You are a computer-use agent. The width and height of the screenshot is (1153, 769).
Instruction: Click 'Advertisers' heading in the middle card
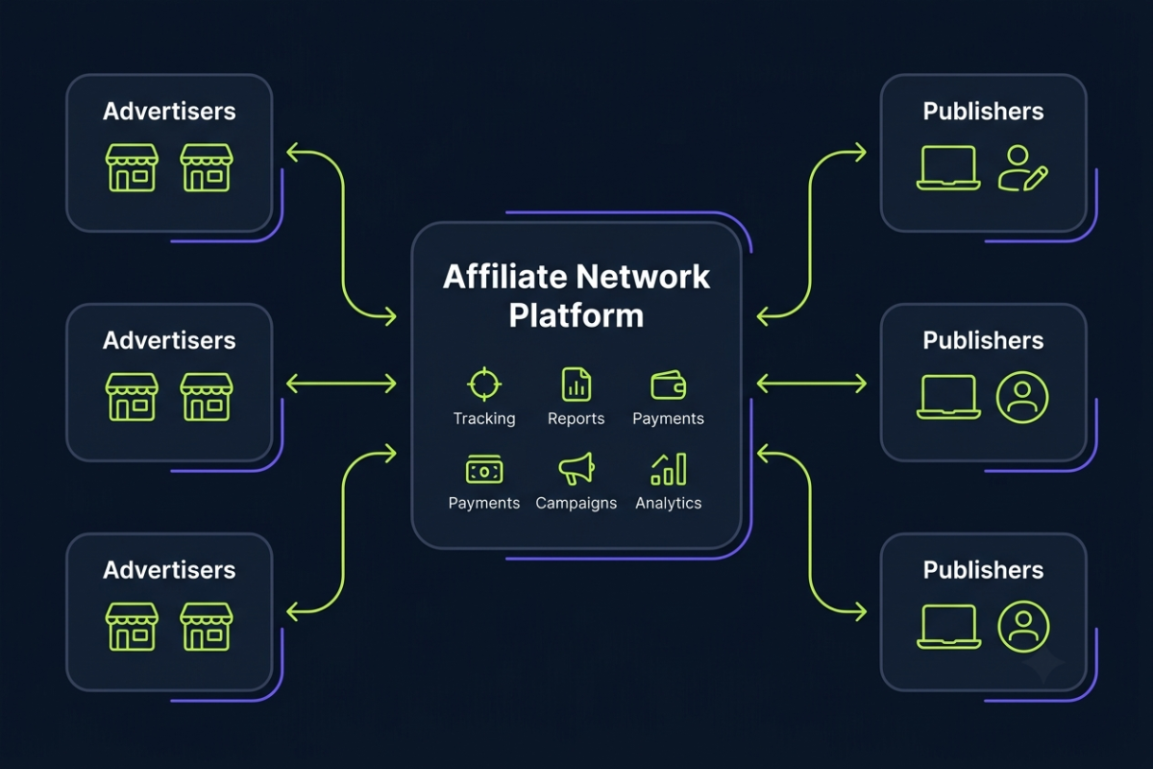169,341
